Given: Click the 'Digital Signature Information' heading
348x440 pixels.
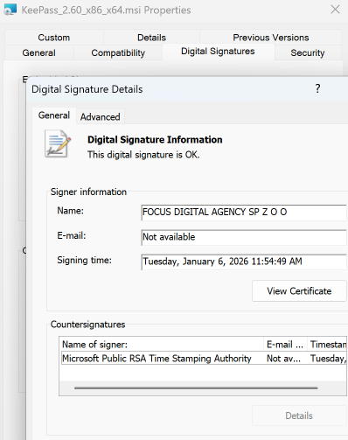Looking at the screenshot, I should [155, 140].
